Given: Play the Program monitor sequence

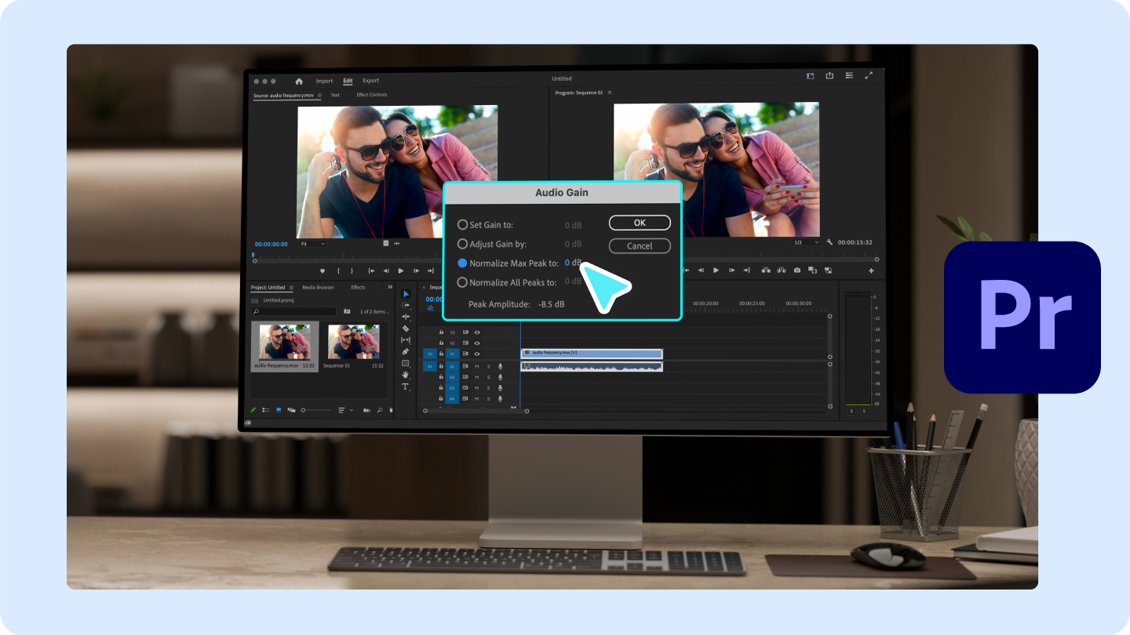Looking at the screenshot, I should [716, 270].
